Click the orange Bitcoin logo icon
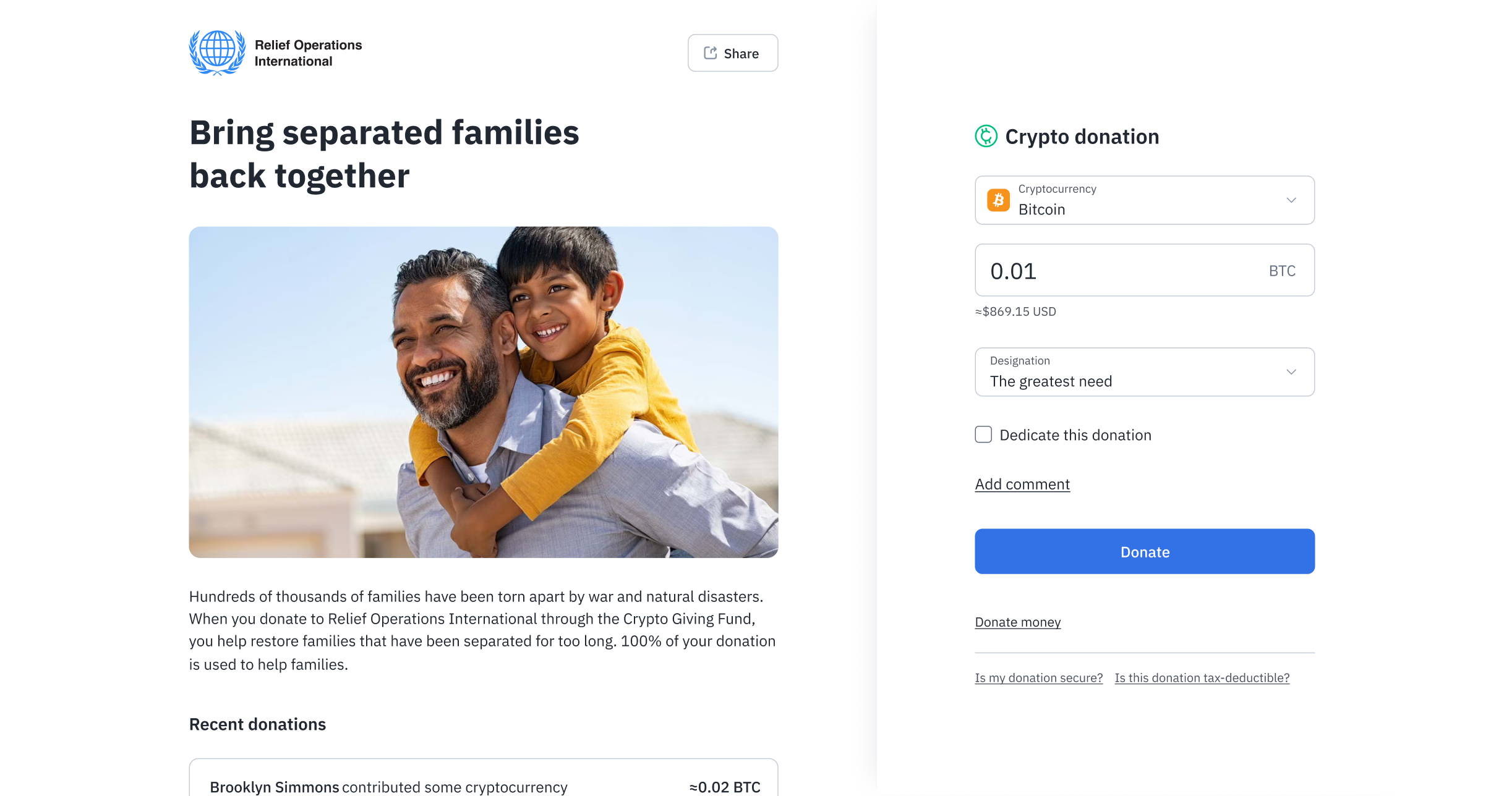 point(998,200)
